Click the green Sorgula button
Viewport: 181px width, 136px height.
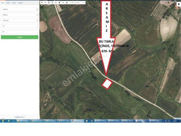point(20,37)
